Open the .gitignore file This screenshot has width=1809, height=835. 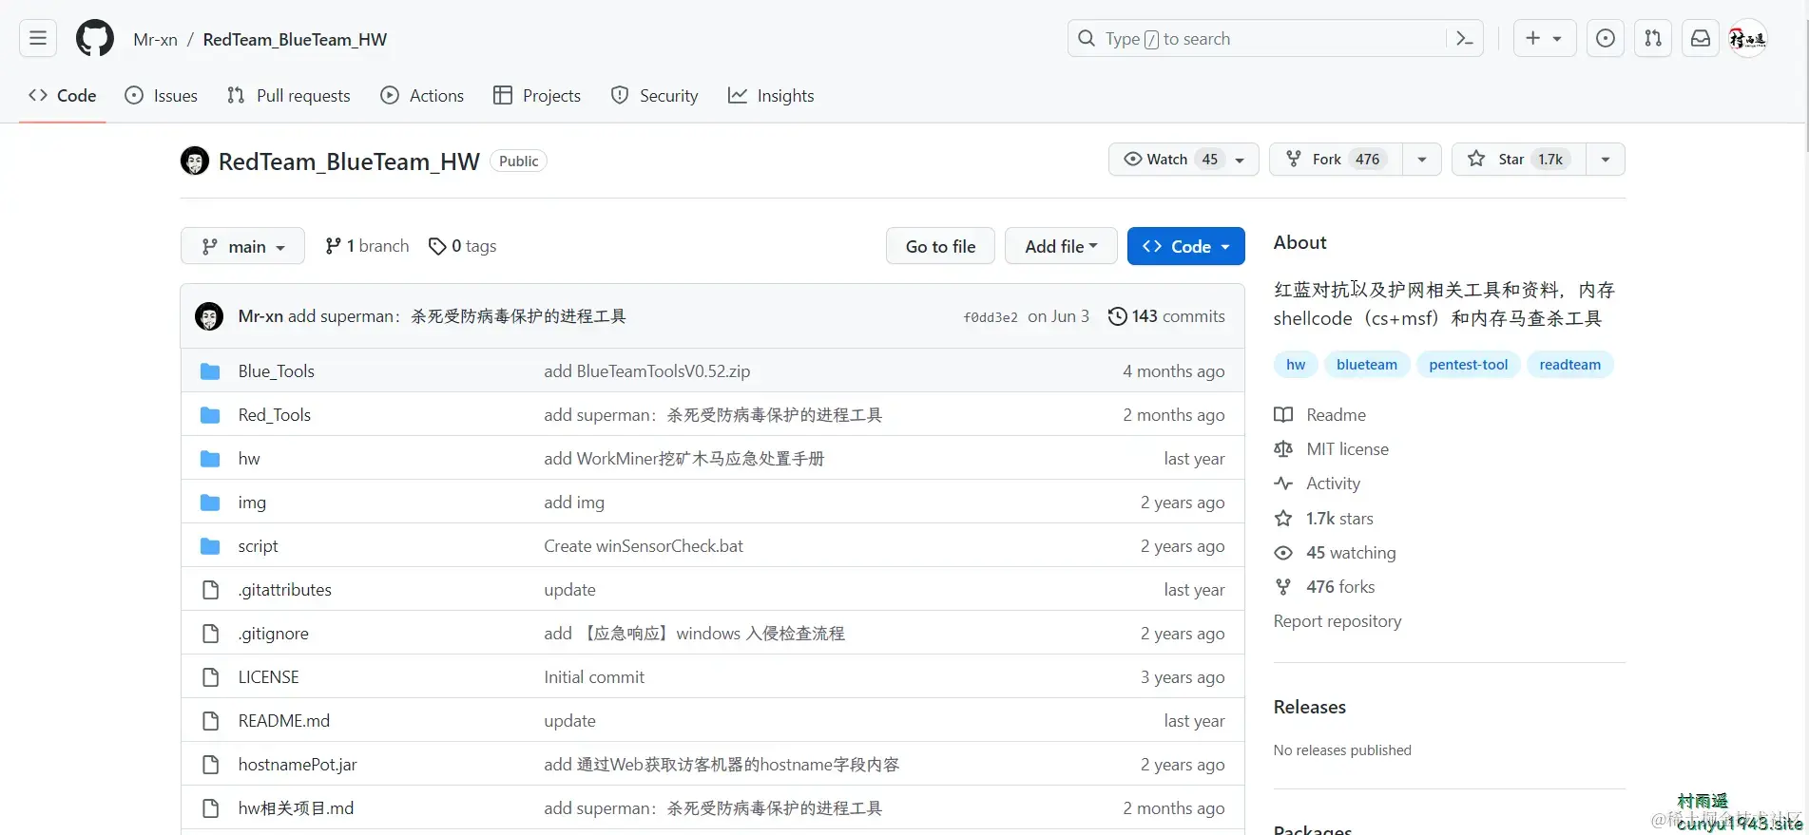tap(273, 634)
